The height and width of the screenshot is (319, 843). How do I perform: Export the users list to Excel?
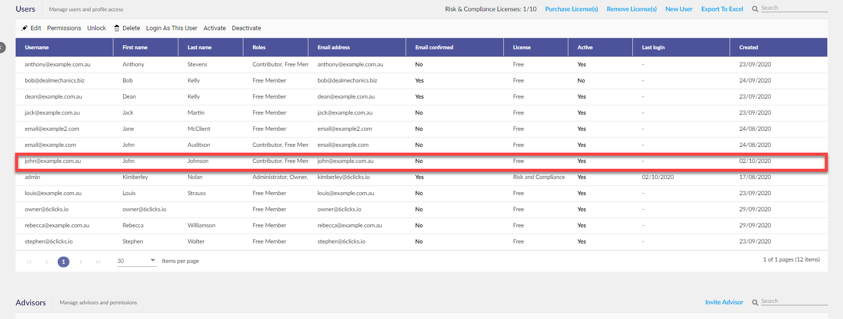coord(722,9)
